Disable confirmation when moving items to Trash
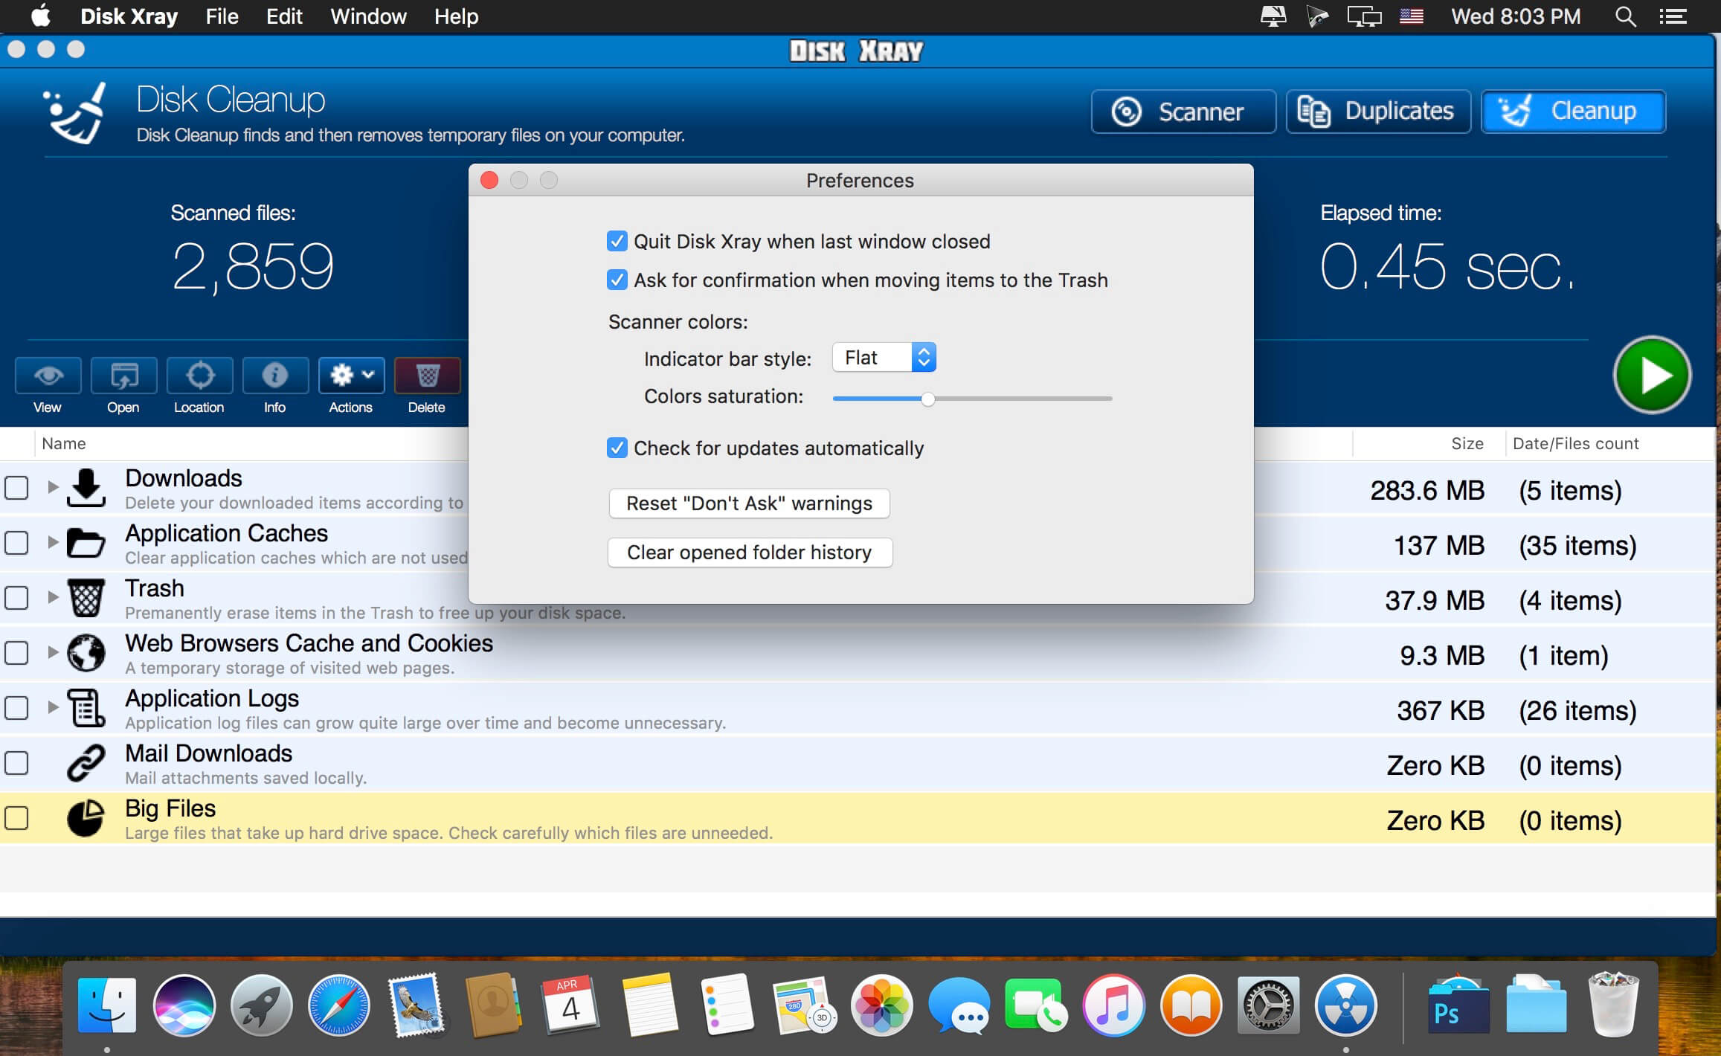 click(x=617, y=280)
